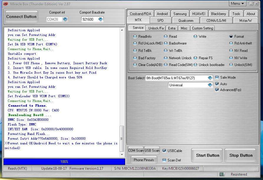Select Clear Code(ADB) radio option

[135, 65]
